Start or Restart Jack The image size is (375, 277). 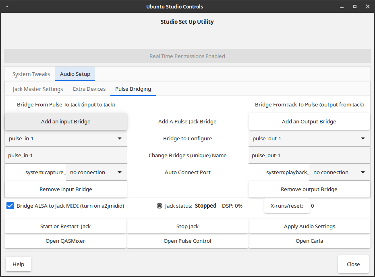pos(66,226)
